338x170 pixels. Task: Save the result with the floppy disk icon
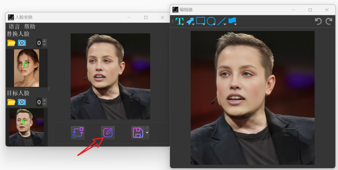coord(138,132)
